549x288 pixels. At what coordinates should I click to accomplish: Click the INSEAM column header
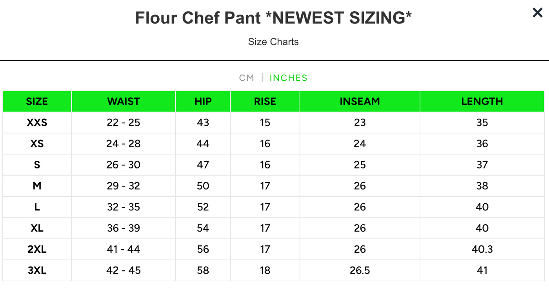pyautogui.click(x=360, y=101)
